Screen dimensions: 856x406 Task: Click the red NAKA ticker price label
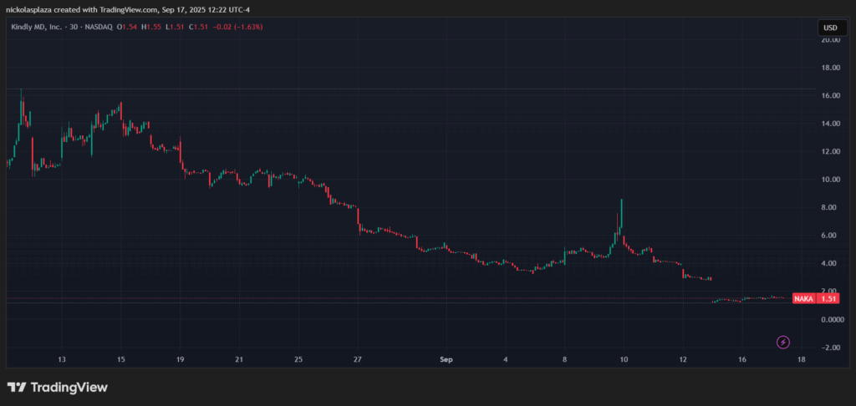pyautogui.click(x=804, y=298)
